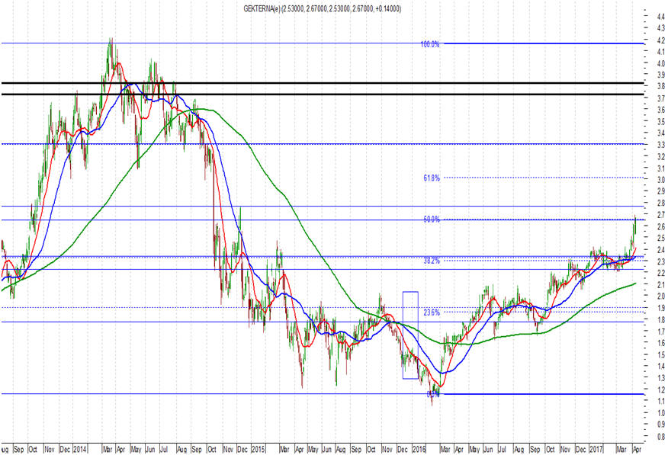Click the 1.0 price level on the axis
The width and height of the screenshot is (668, 455).
click(x=661, y=413)
